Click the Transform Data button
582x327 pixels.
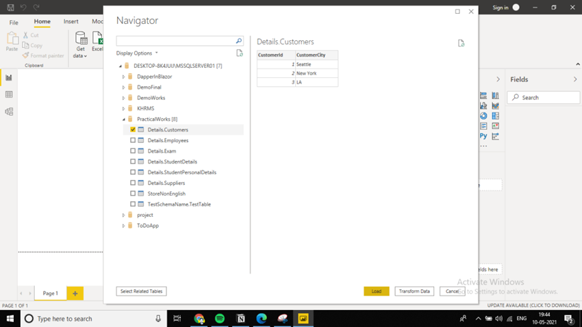pyautogui.click(x=414, y=291)
